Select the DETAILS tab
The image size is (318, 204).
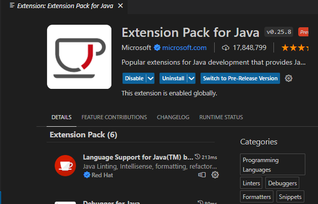click(x=61, y=117)
